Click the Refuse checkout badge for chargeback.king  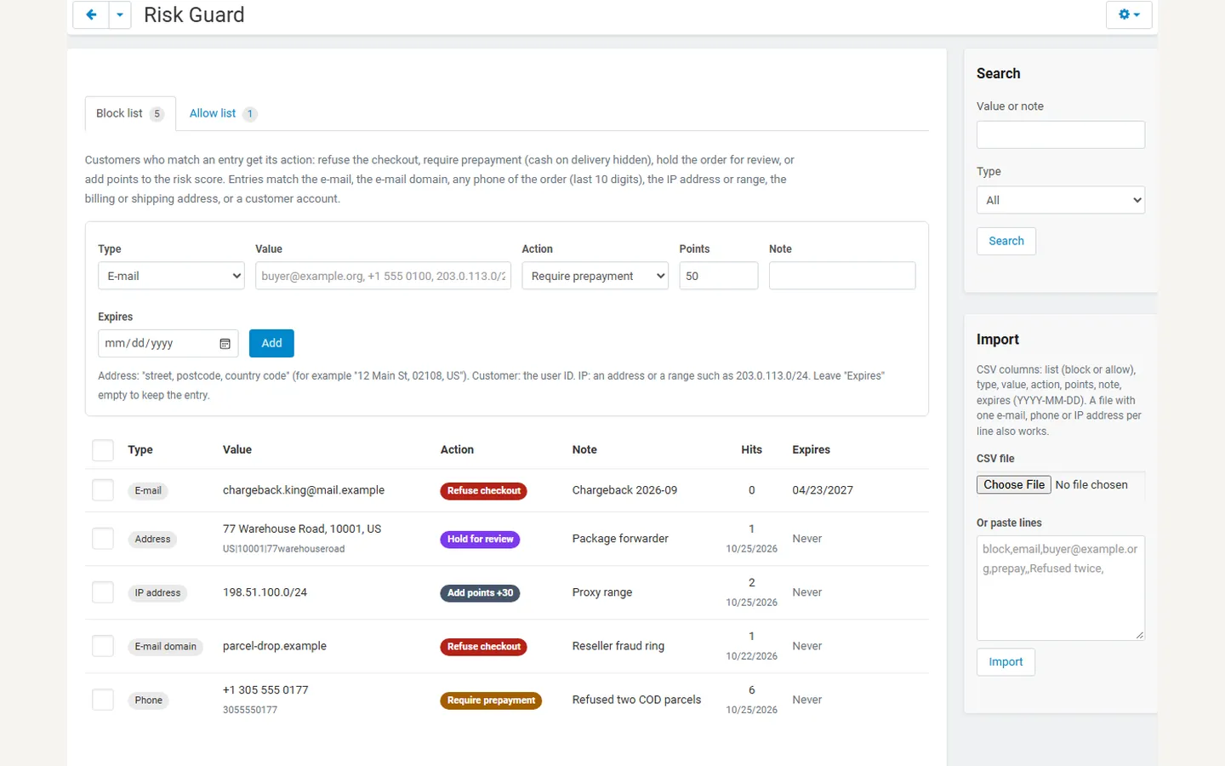tap(484, 491)
